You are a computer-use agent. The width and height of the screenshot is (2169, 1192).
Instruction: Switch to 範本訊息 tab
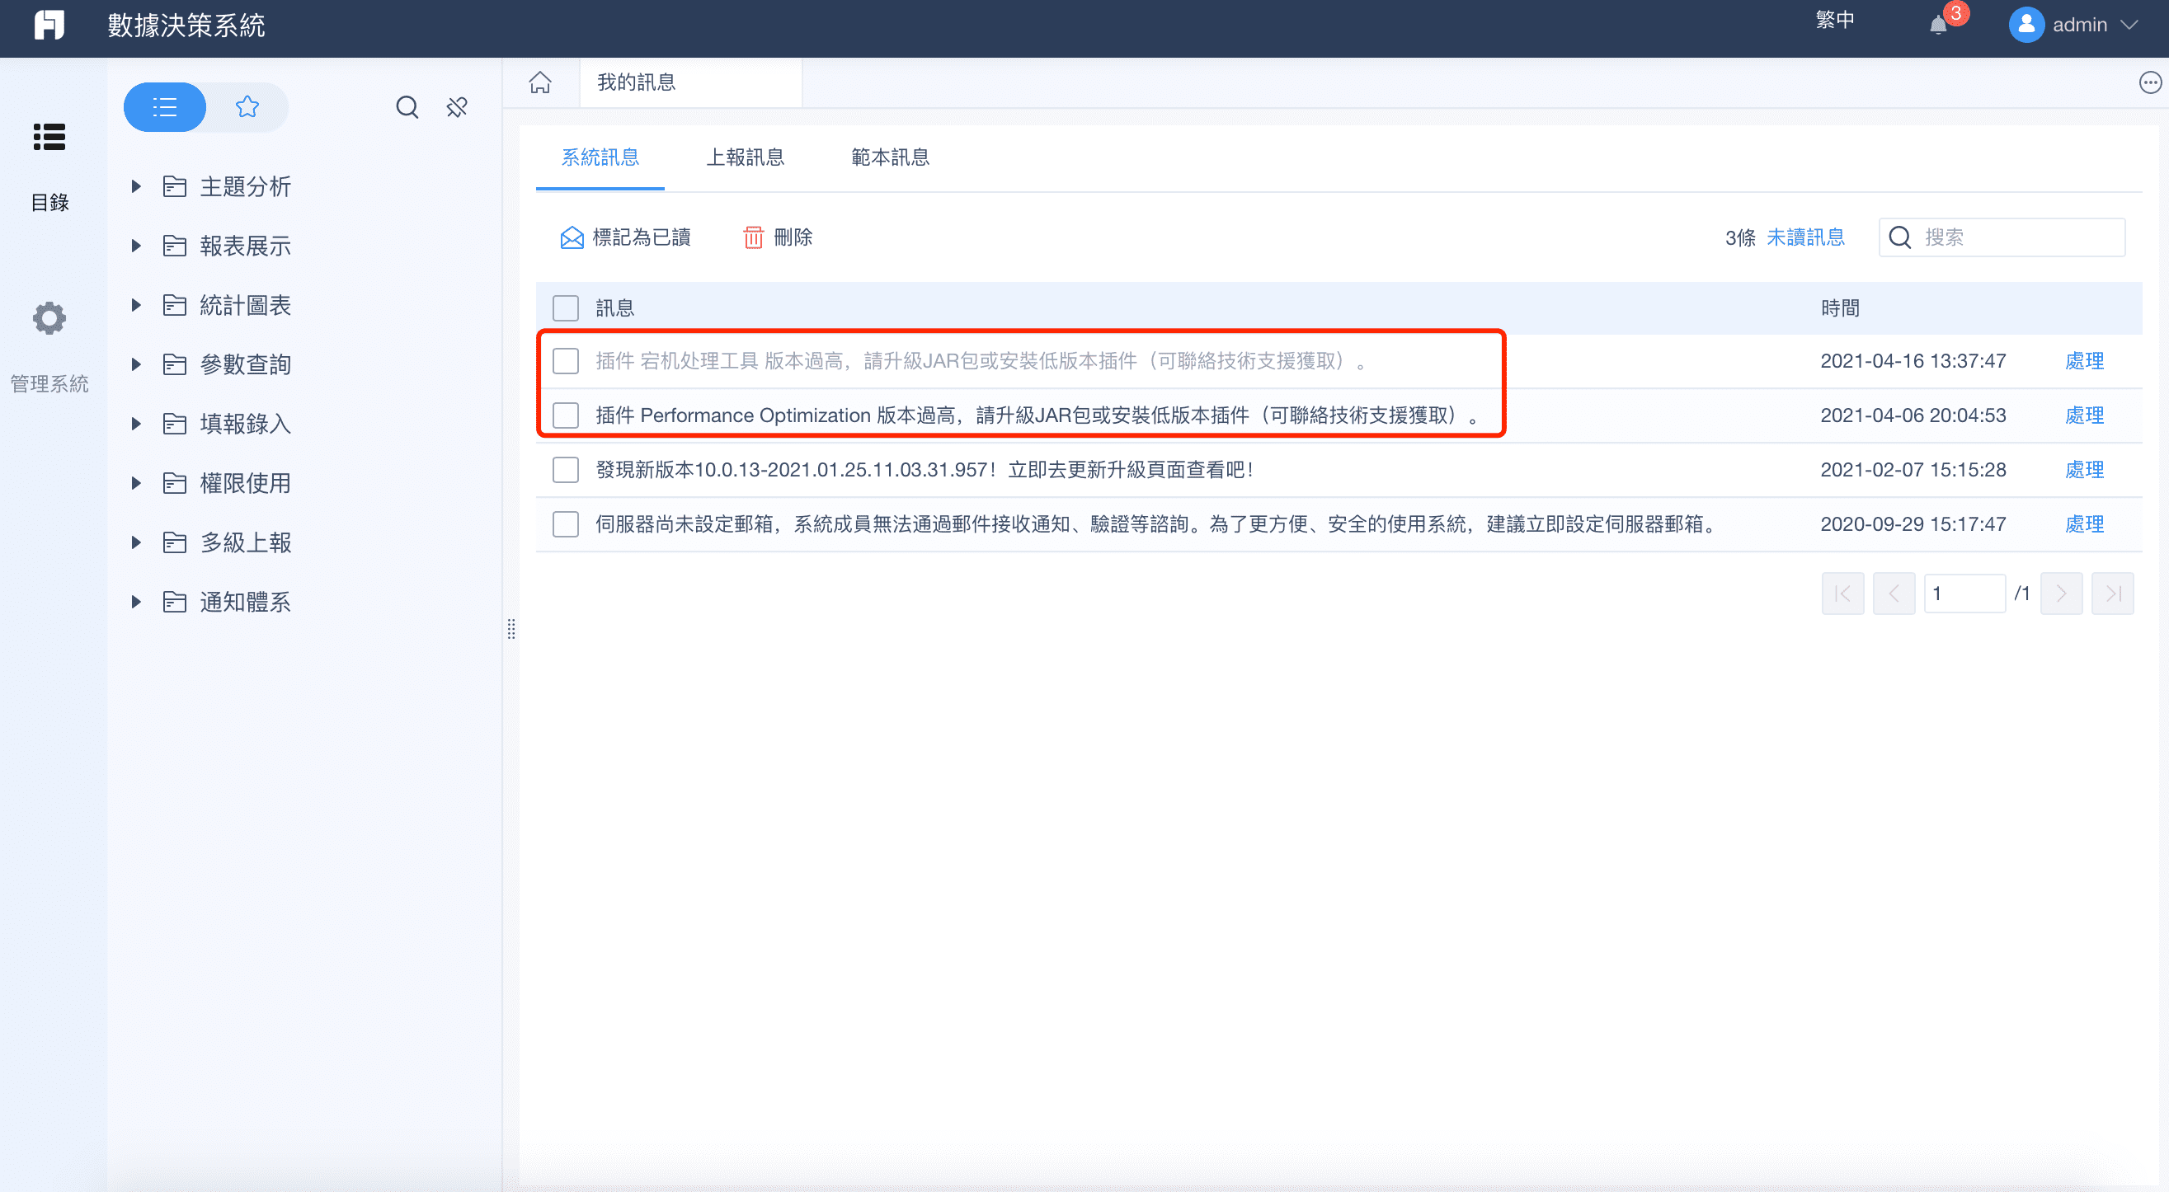coord(890,157)
